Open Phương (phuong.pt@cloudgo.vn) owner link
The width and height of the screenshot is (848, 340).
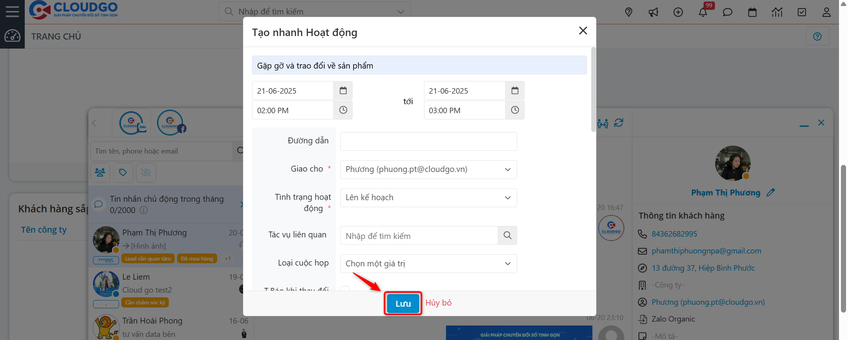click(708, 302)
